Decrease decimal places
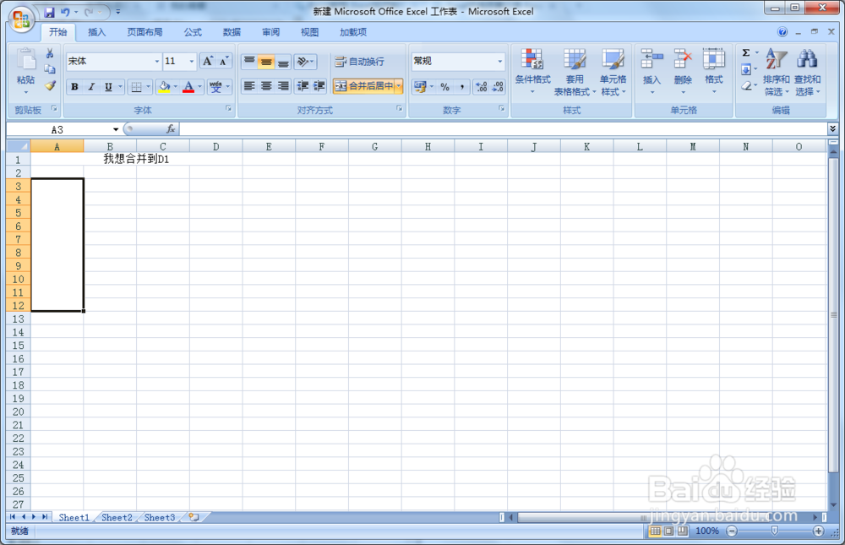Viewport: 845px width, 545px height. point(498,86)
